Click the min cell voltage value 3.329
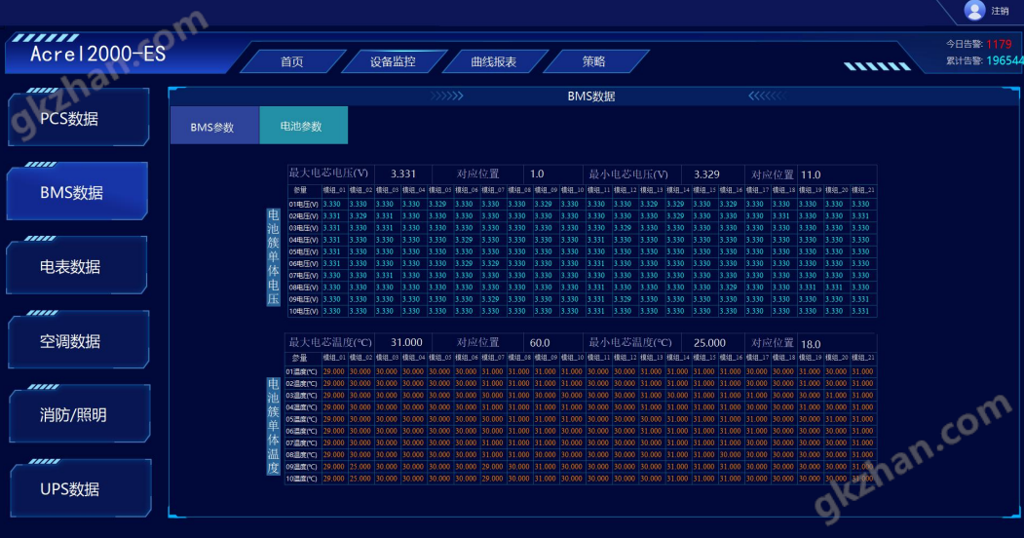The height and width of the screenshot is (538, 1024). pyautogui.click(x=706, y=174)
